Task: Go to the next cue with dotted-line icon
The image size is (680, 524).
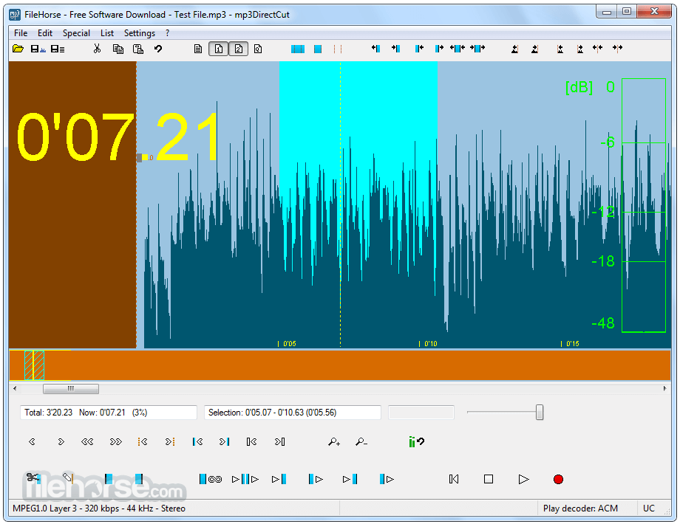Action: pyautogui.click(x=169, y=442)
